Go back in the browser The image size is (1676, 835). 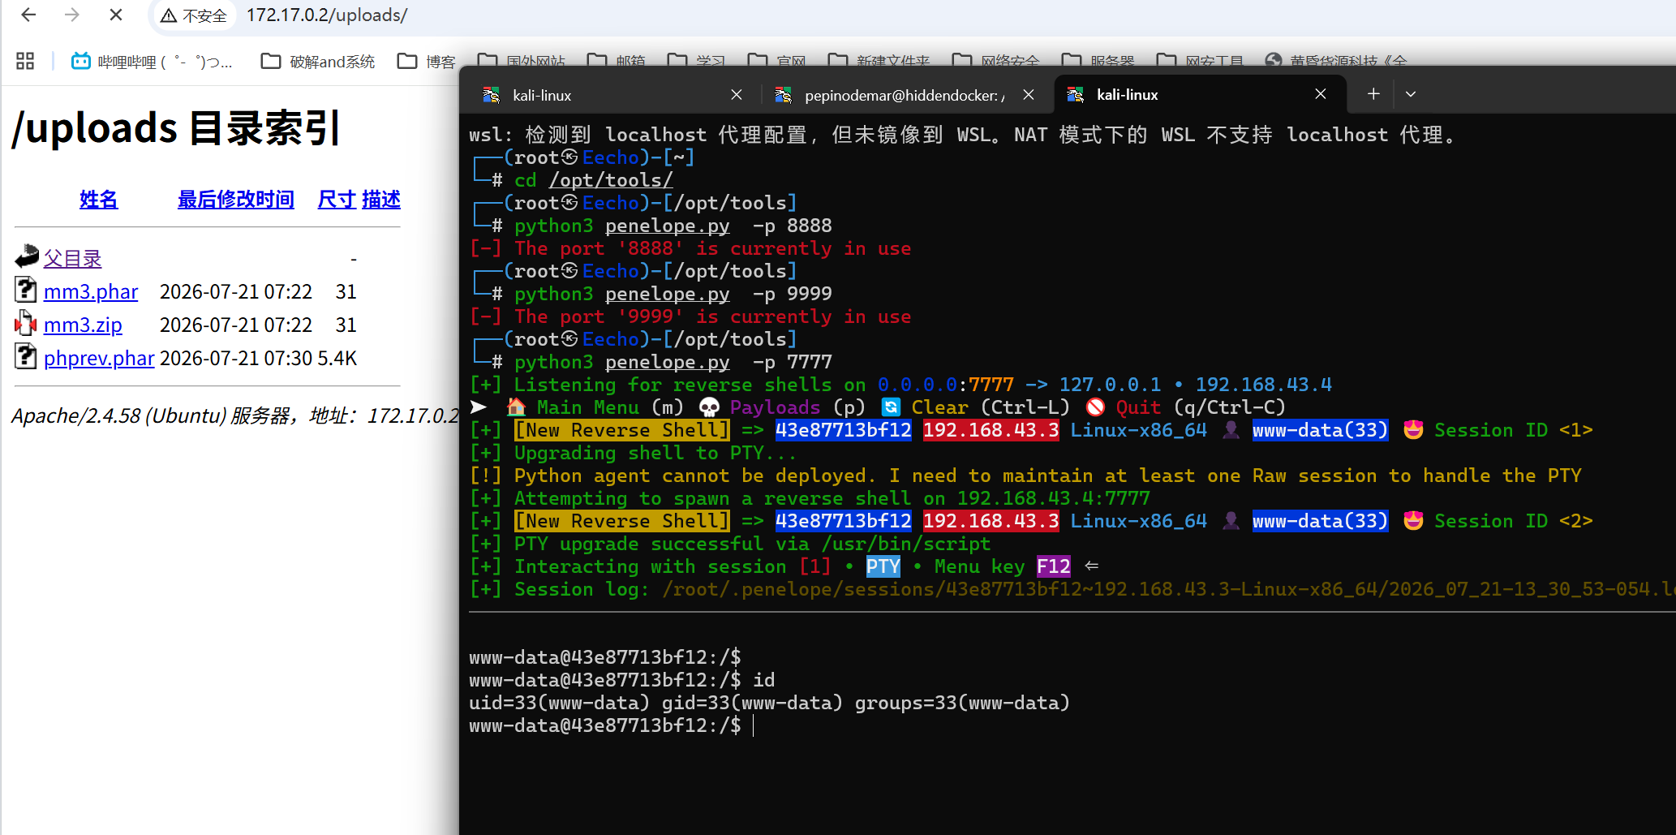(x=28, y=15)
